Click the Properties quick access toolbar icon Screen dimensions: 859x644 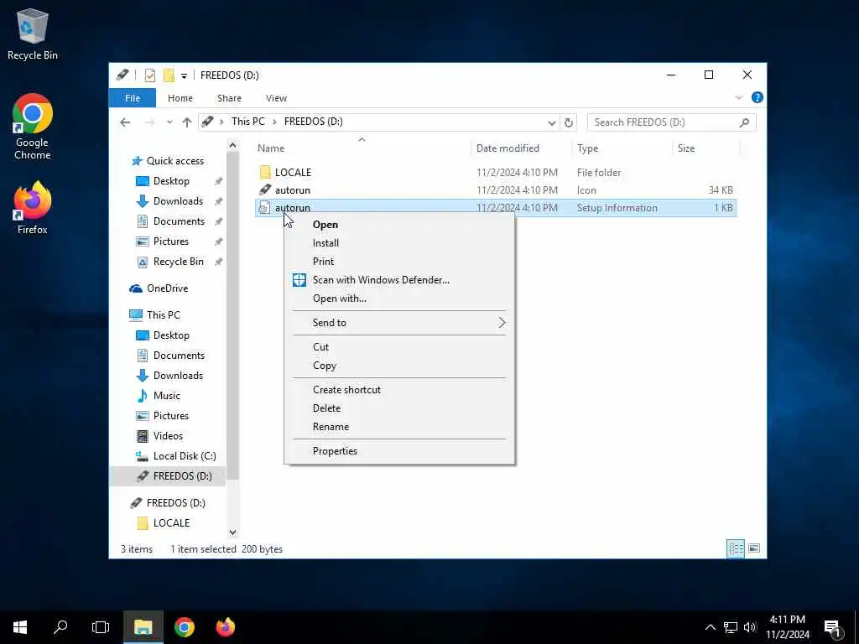click(149, 75)
